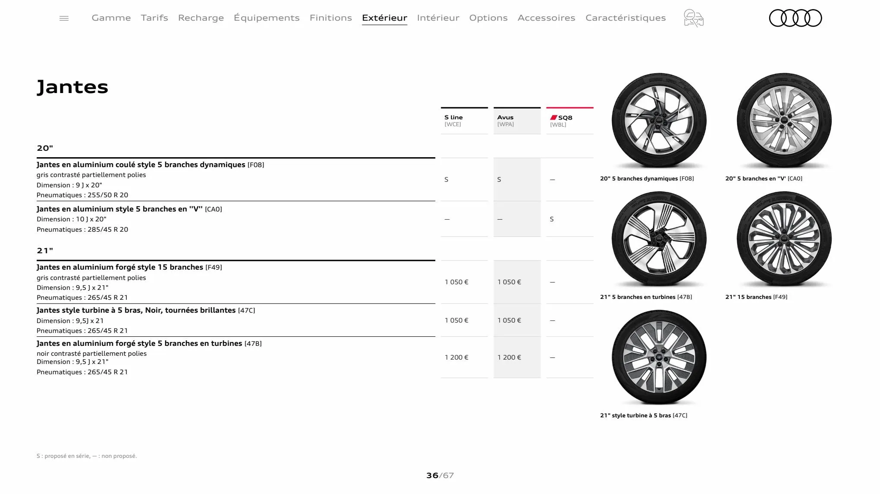Select the SQ8 [WBL] column header

click(x=570, y=121)
